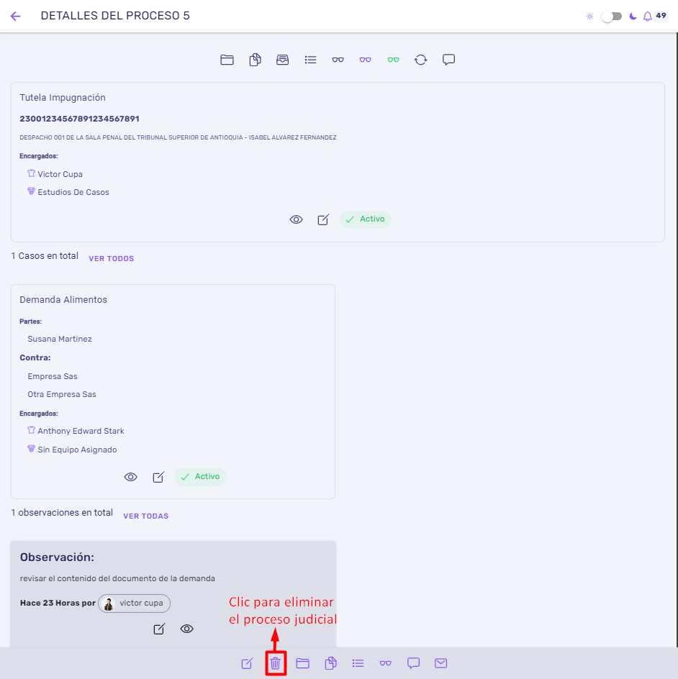Click the page title "DETALLES DEL PROCESO 5"
The height and width of the screenshot is (679, 678).
coord(115,16)
